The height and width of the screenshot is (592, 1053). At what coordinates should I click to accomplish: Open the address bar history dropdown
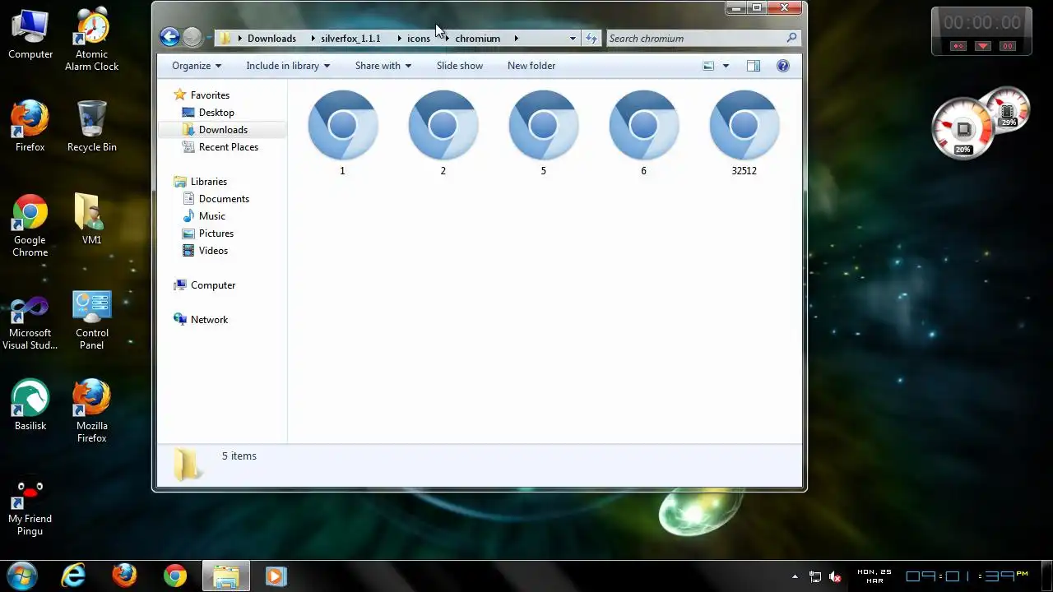point(573,38)
